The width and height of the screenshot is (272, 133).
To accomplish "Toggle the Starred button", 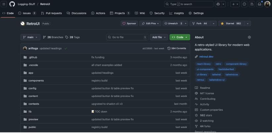I will click(x=231, y=23).
